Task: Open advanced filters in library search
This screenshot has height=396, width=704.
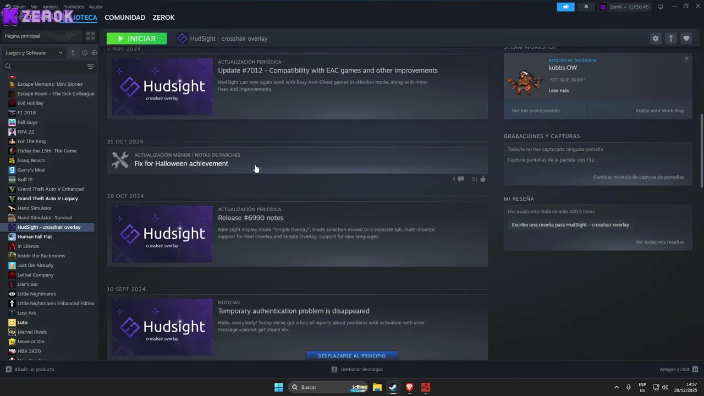Action: click(x=90, y=67)
